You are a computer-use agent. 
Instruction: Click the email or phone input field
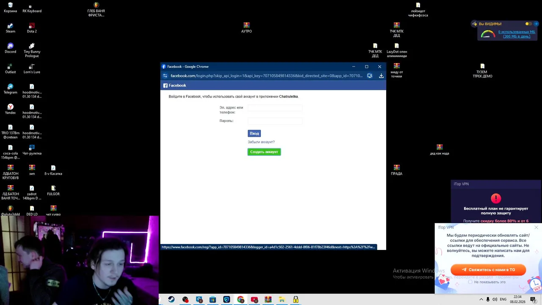pos(275,108)
